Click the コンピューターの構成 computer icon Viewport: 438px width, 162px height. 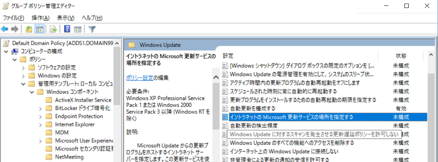(x=15, y=51)
